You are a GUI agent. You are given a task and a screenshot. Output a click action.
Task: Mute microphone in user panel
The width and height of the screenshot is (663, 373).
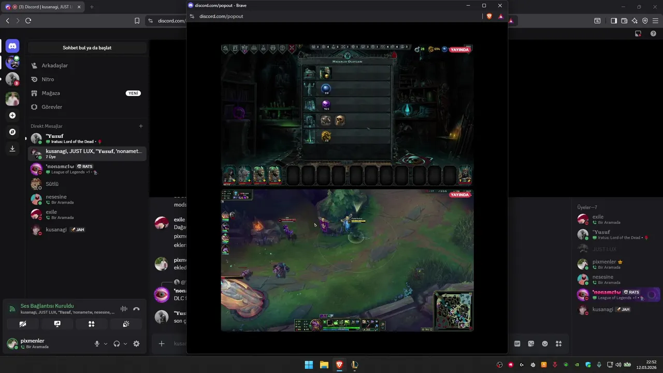pos(97,343)
